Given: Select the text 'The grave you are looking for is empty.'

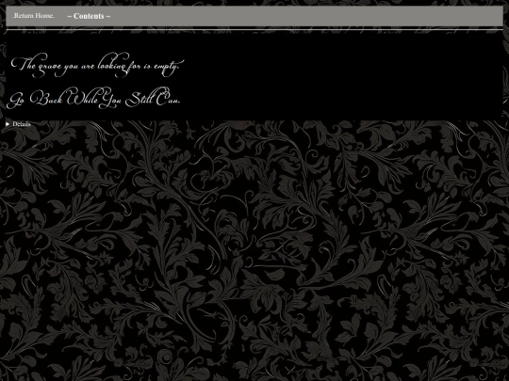Looking at the screenshot, I should click(x=97, y=65).
